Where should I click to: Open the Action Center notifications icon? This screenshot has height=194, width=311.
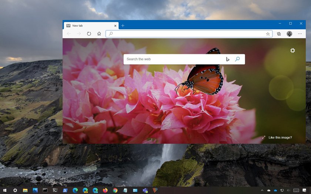pyautogui.click(x=304, y=190)
